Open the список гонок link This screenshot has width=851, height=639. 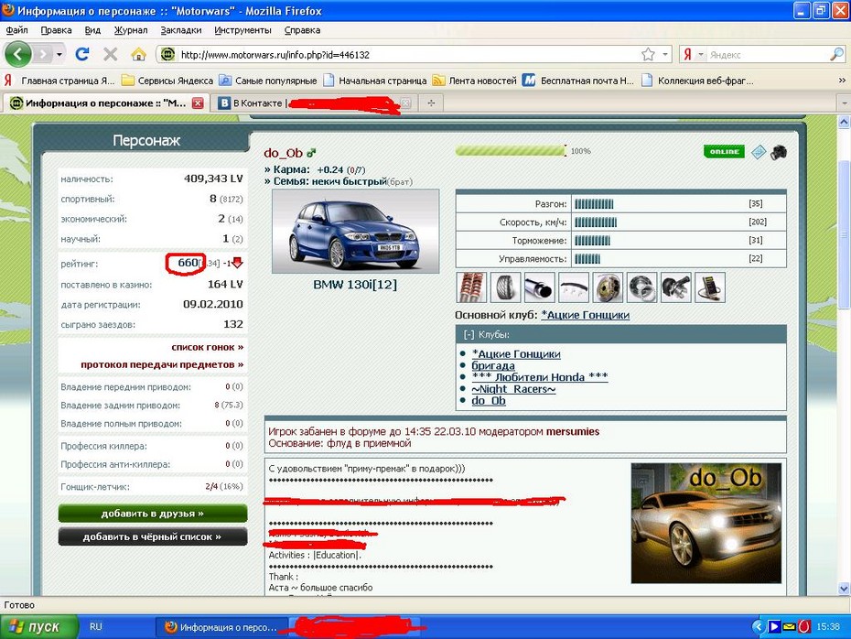pos(208,347)
